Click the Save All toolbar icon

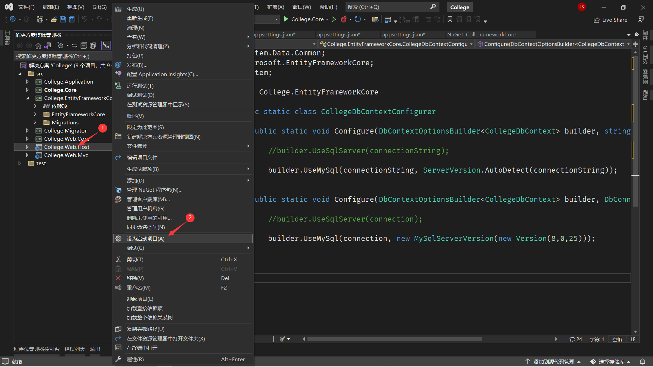click(72, 19)
